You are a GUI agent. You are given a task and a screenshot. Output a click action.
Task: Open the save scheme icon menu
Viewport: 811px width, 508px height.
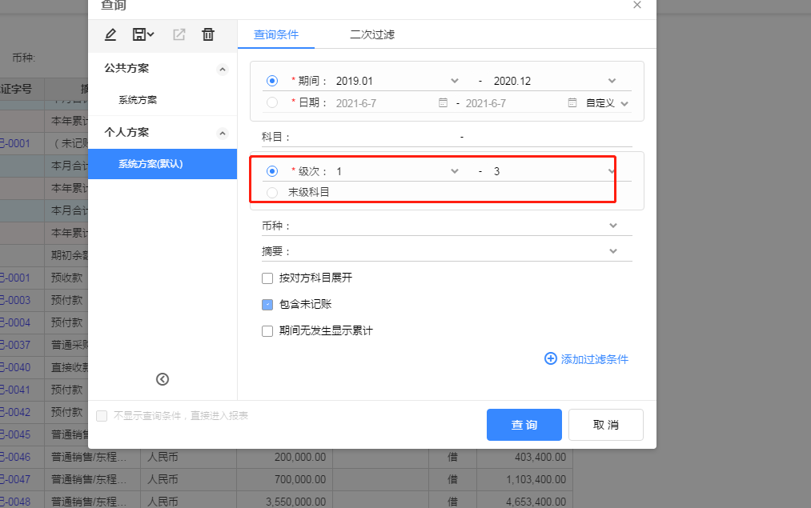pyautogui.click(x=143, y=34)
